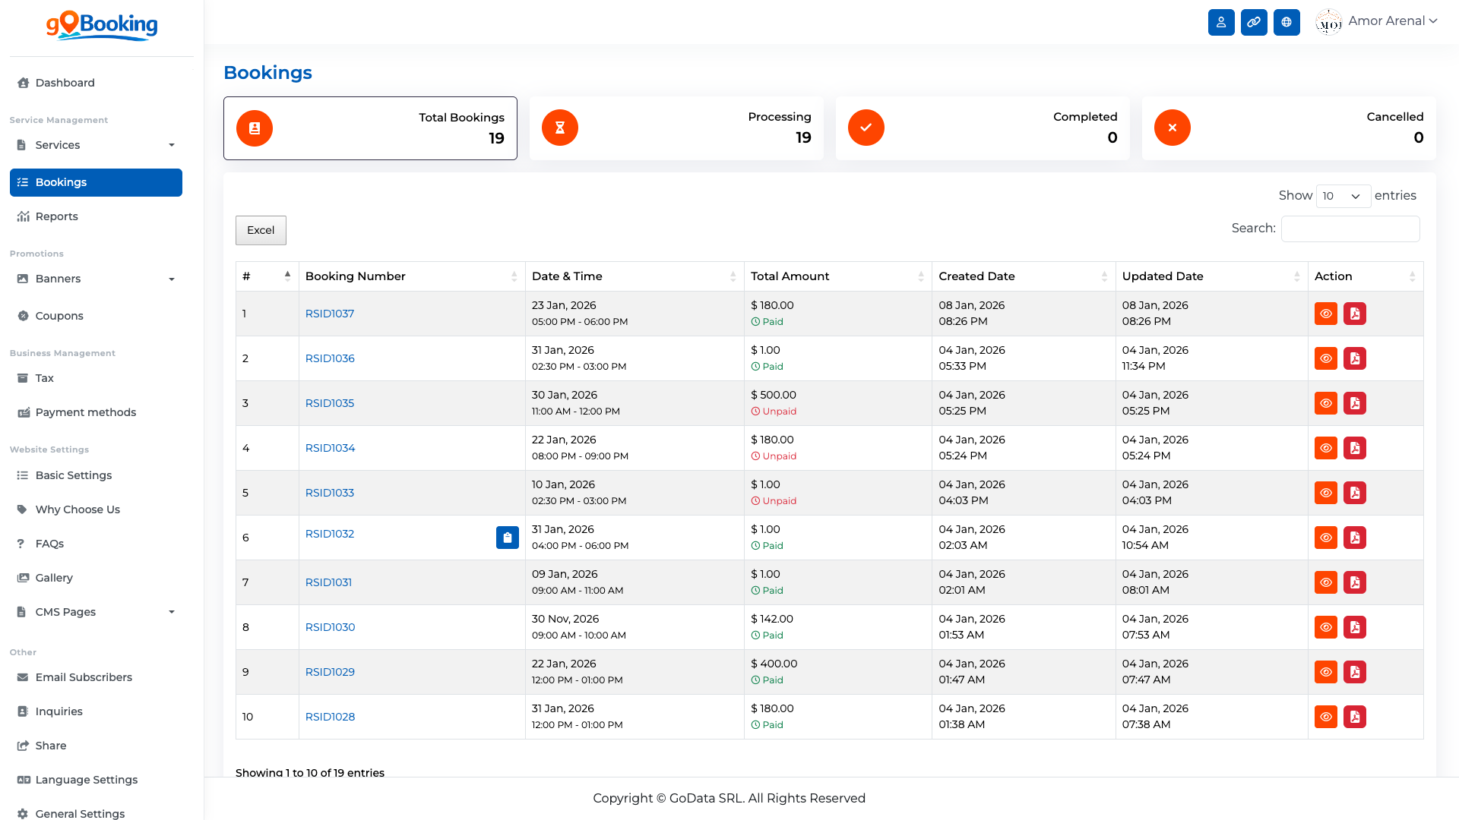Click the Search input field
This screenshot has height=820, width=1459.
(x=1350, y=229)
